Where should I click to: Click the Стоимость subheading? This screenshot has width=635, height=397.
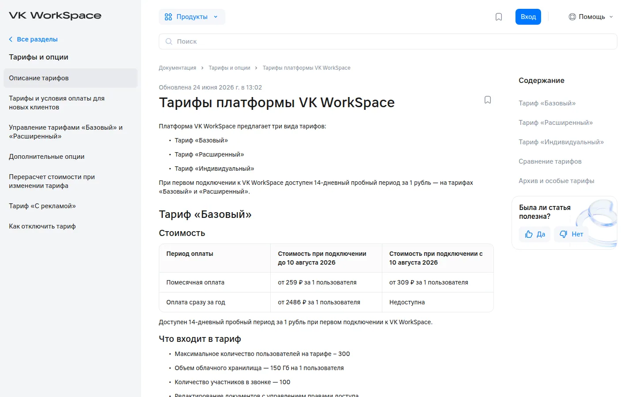[x=182, y=233]
